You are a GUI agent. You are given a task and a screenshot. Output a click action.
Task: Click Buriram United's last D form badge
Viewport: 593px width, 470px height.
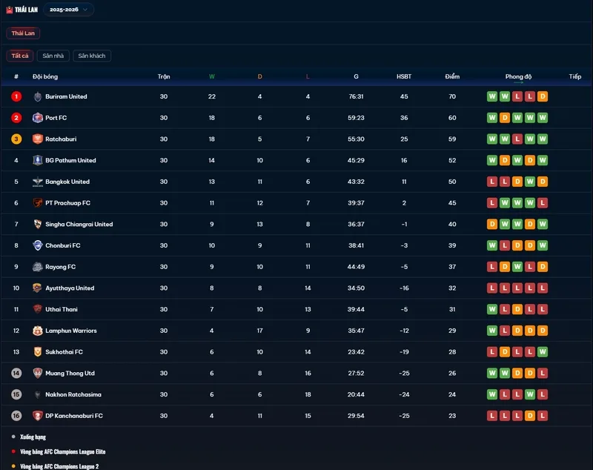point(543,96)
